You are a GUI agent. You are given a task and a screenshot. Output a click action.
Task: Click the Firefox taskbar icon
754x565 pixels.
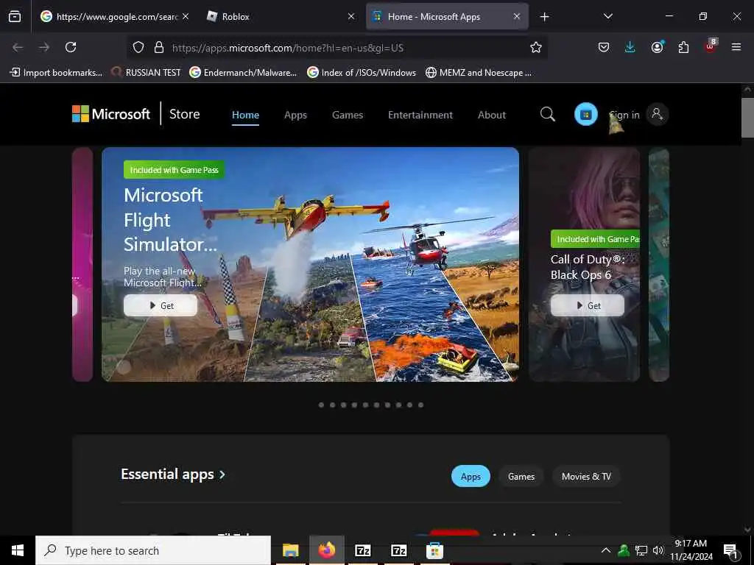[326, 550]
